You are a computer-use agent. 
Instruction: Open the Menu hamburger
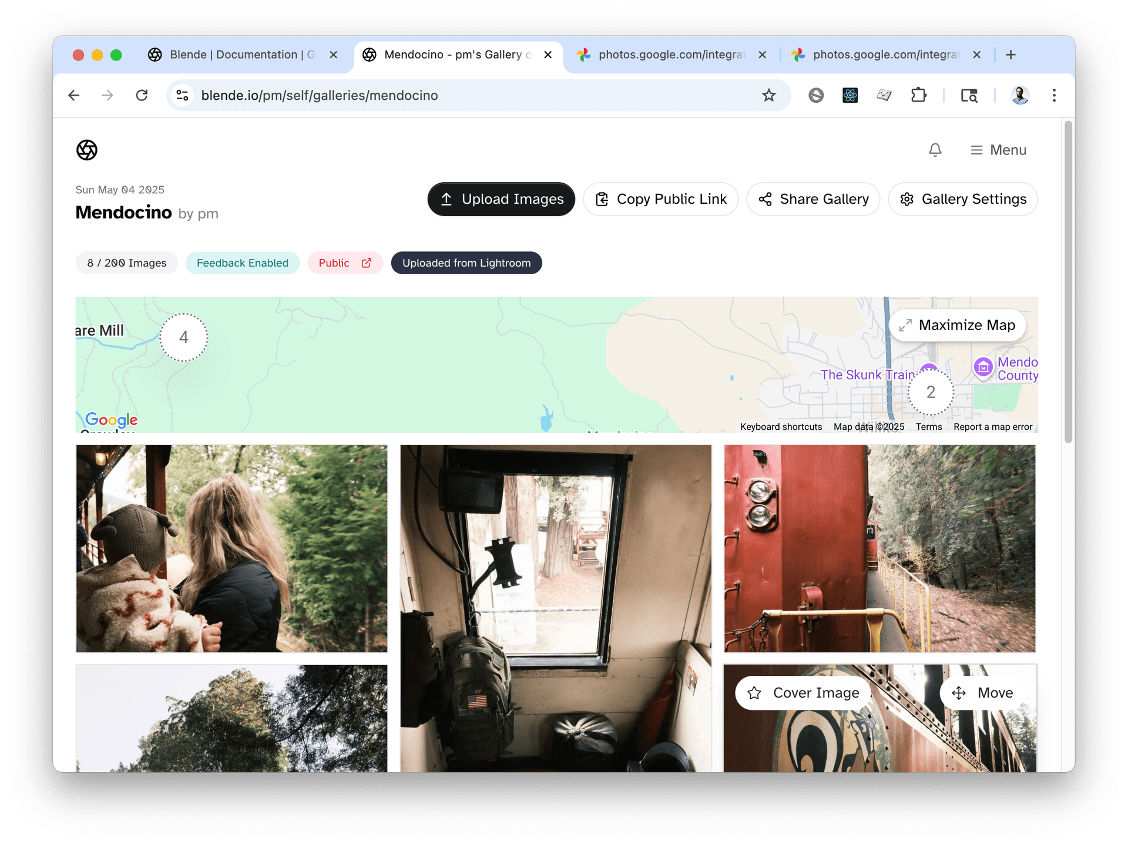998,150
